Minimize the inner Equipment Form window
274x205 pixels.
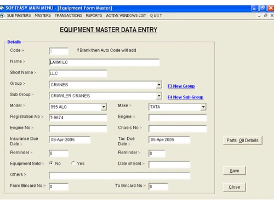pos(259,16)
